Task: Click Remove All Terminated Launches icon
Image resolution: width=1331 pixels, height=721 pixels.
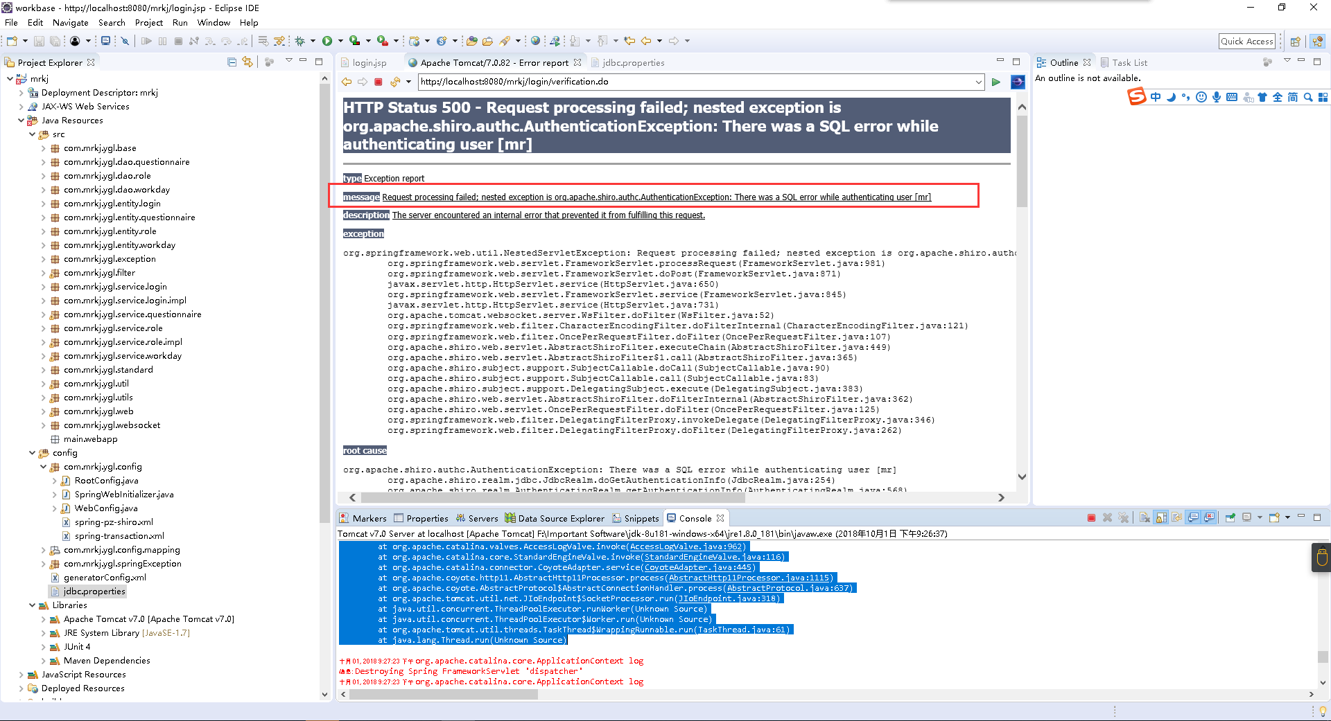Action: click(x=1124, y=517)
